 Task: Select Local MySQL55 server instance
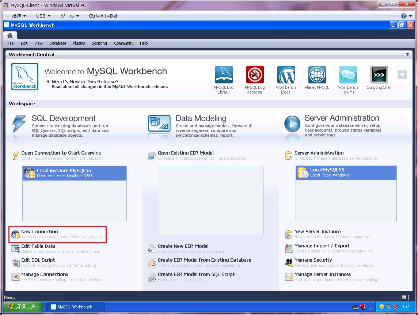point(346,172)
